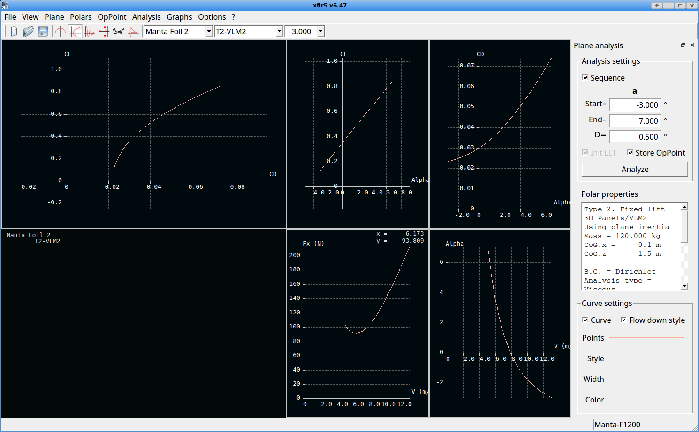Image resolution: width=699 pixels, height=432 pixels.
Task: Toggle the Store OpPoint checkbox
Action: tap(630, 153)
